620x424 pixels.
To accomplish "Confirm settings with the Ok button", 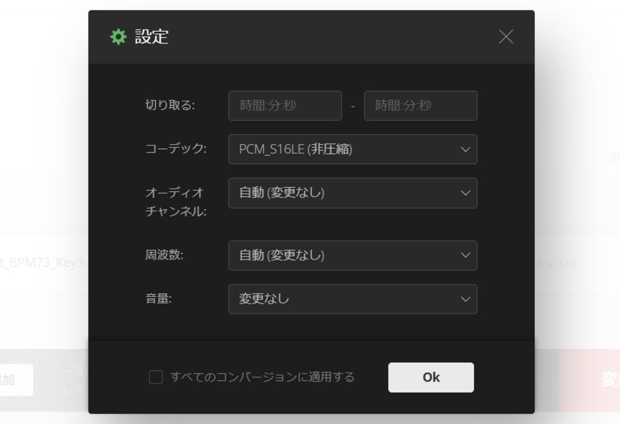I will click(x=431, y=377).
